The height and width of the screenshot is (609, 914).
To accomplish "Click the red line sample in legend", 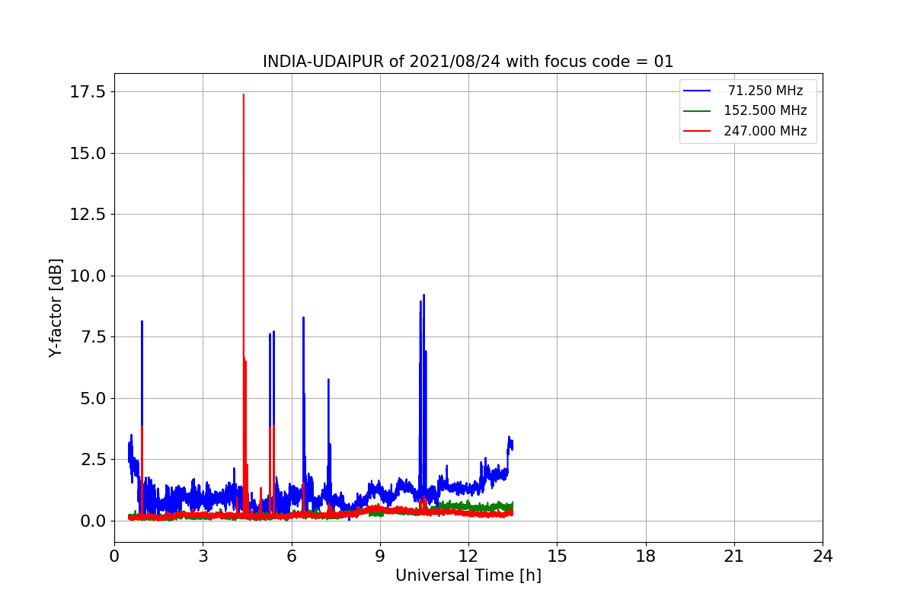I will click(x=697, y=131).
